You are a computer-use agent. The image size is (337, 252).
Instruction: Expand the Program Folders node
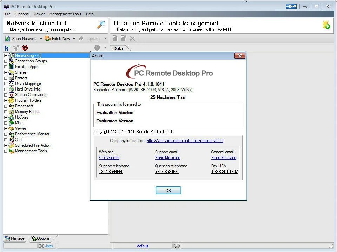(x=6, y=100)
